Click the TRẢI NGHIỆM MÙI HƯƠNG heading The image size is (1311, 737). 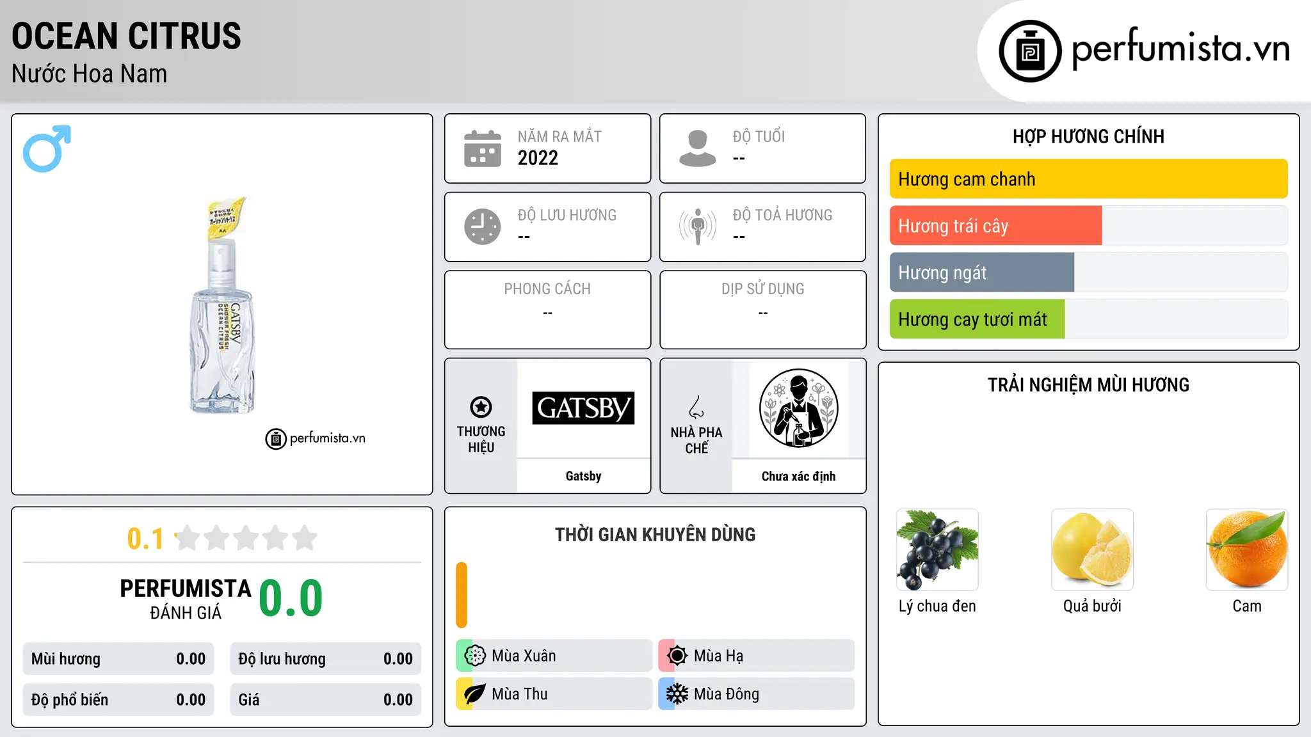pyautogui.click(x=1088, y=385)
